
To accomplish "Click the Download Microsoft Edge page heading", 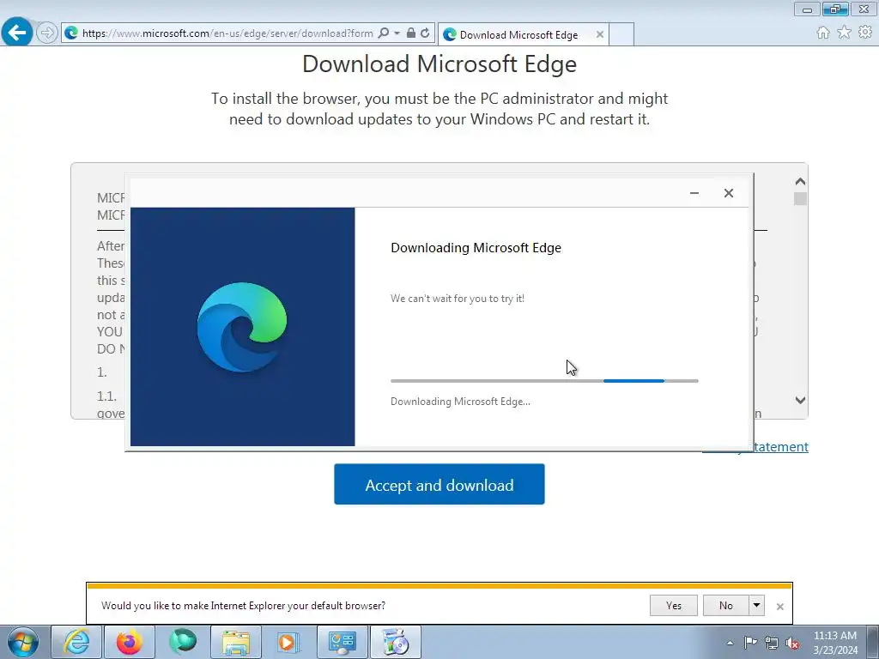I will [x=439, y=63].
